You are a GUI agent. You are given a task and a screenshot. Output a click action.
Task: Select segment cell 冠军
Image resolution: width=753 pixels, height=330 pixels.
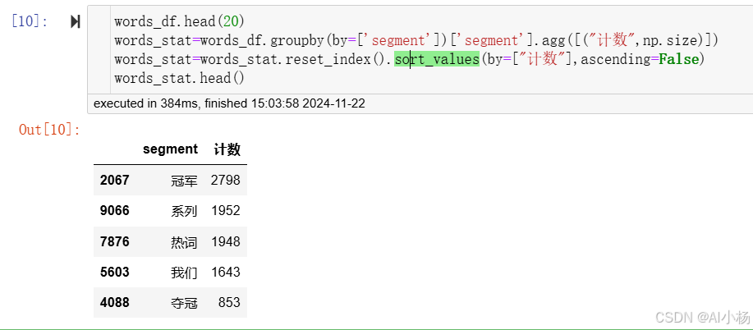[x=184, y=181]
